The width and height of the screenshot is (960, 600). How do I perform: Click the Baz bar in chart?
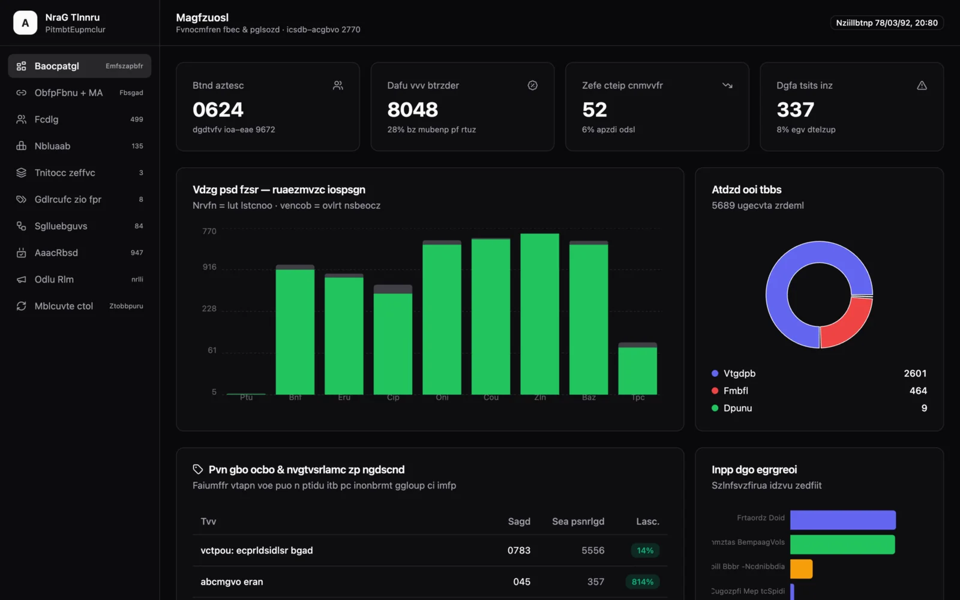pos(589,318)
